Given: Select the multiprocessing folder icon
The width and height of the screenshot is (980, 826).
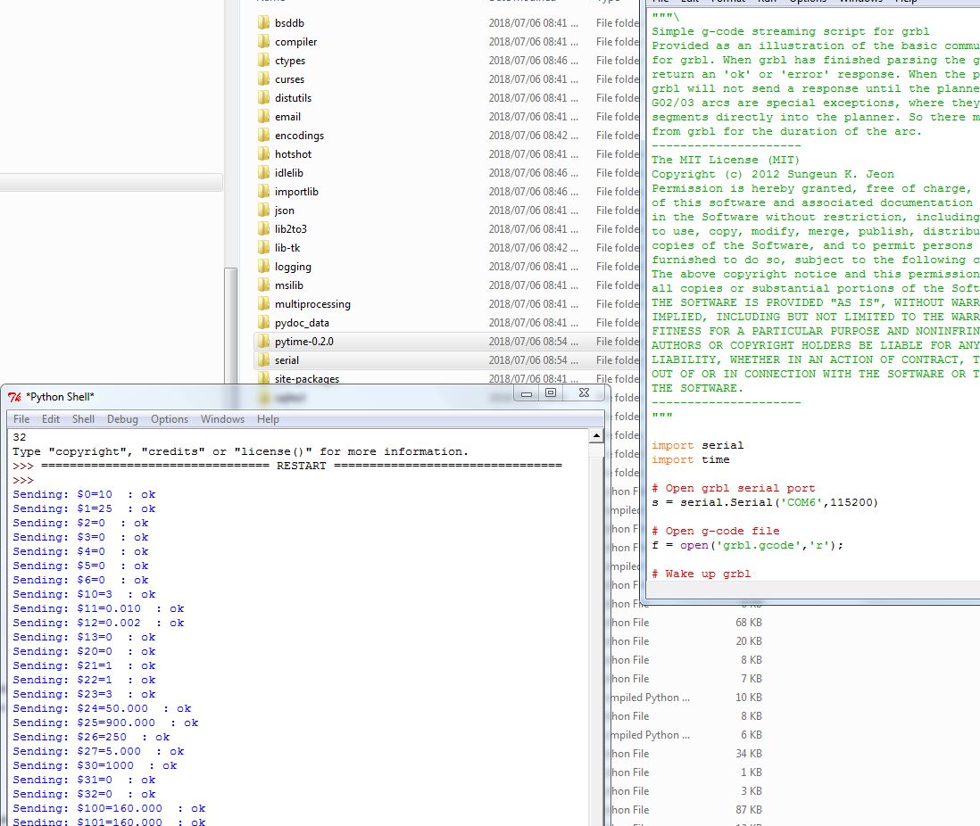Looking at the screenshot, I should pos(264,304).
